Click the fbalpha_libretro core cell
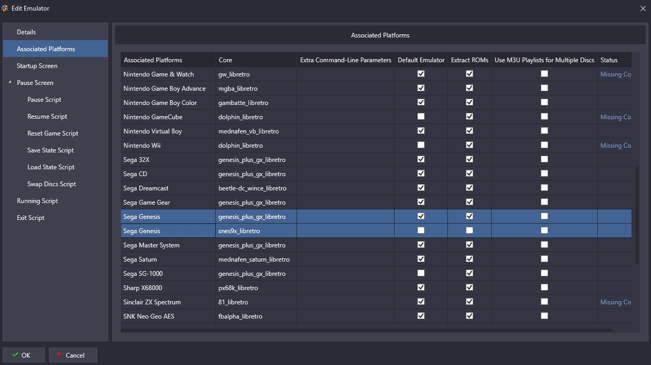This screenshot has width=651, height=365. tap(256, 316)
